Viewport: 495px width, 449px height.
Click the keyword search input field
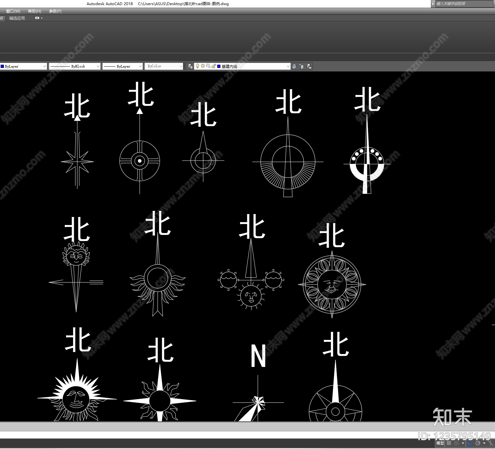pos(464,4)
